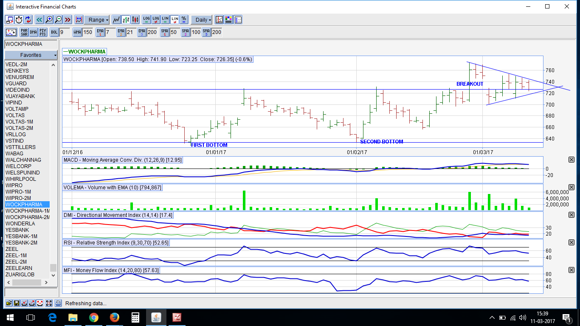Image resolution: width=580 pixels, height=326 pixels.
Task: Toggle the LOG not-equal scale button
Action: coord(156,20)
